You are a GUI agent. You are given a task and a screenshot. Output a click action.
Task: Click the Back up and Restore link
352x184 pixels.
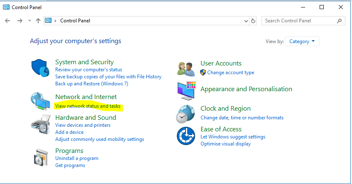point(92,84)
